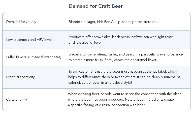Click the words 'Natural beer ingredients create'
This screenshot has width=193, height=116.
pyautogui.click(x=149, y=99)
